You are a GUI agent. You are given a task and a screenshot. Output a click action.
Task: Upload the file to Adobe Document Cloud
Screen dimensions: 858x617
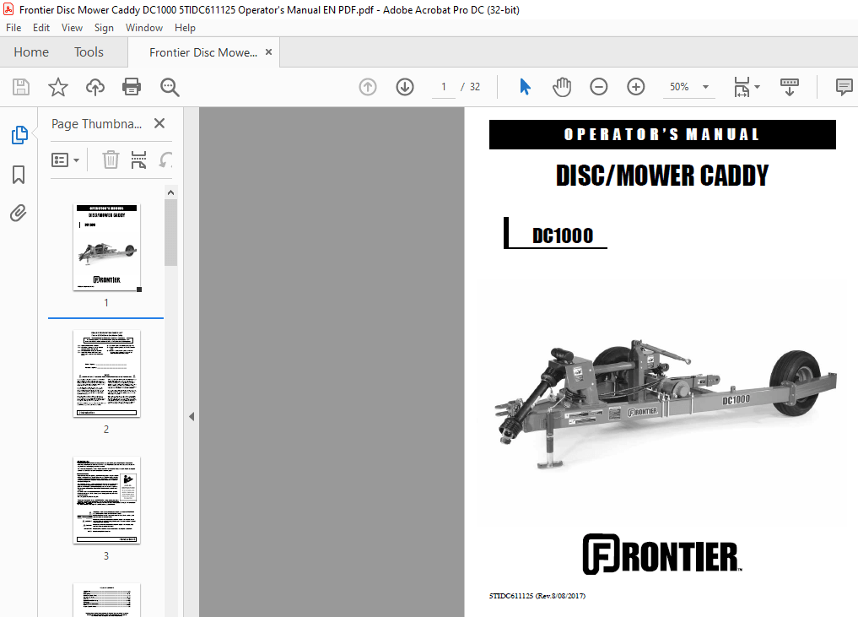click(94, 87)
